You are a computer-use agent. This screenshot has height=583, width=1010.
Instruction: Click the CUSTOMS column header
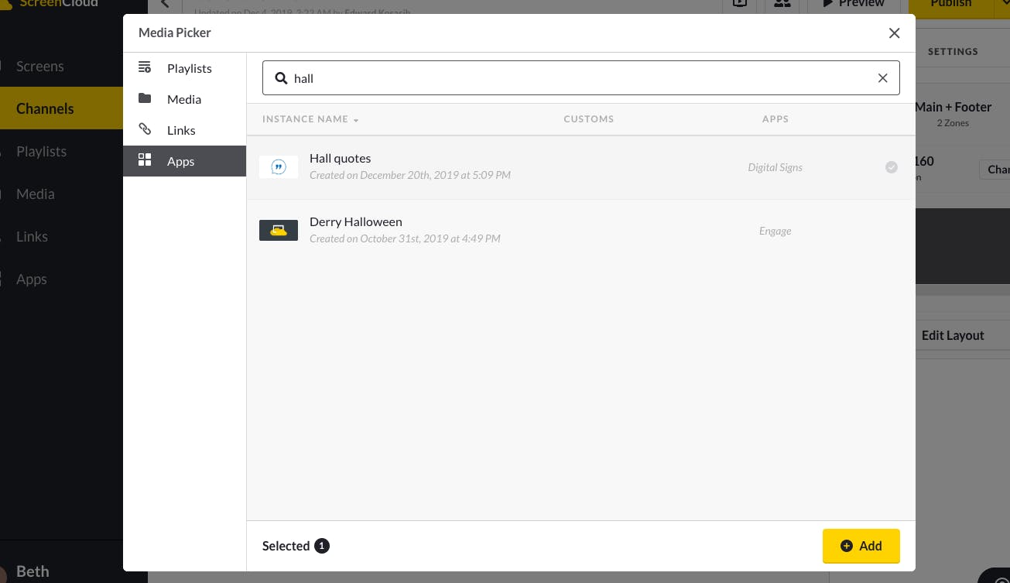coord(588,119)
